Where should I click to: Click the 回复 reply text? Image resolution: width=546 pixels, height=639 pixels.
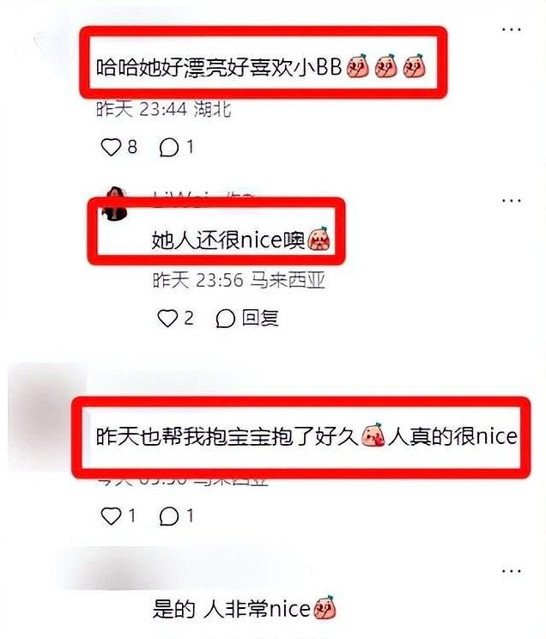click(260, 318)
